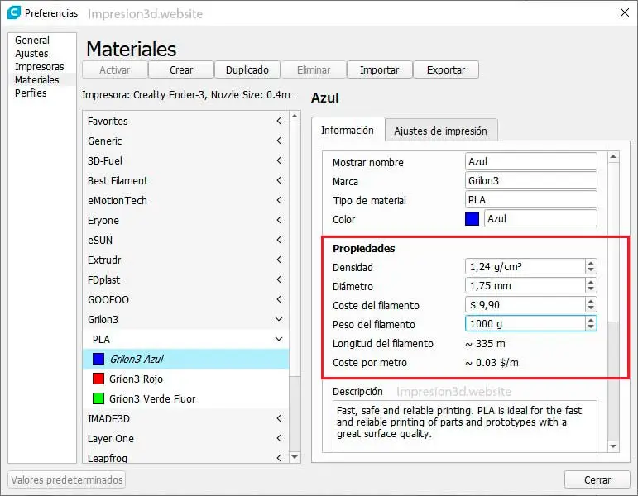Click the material list scroll down arrow
The height and width of the screenshot is (496, 638).
tap(295, 457)
